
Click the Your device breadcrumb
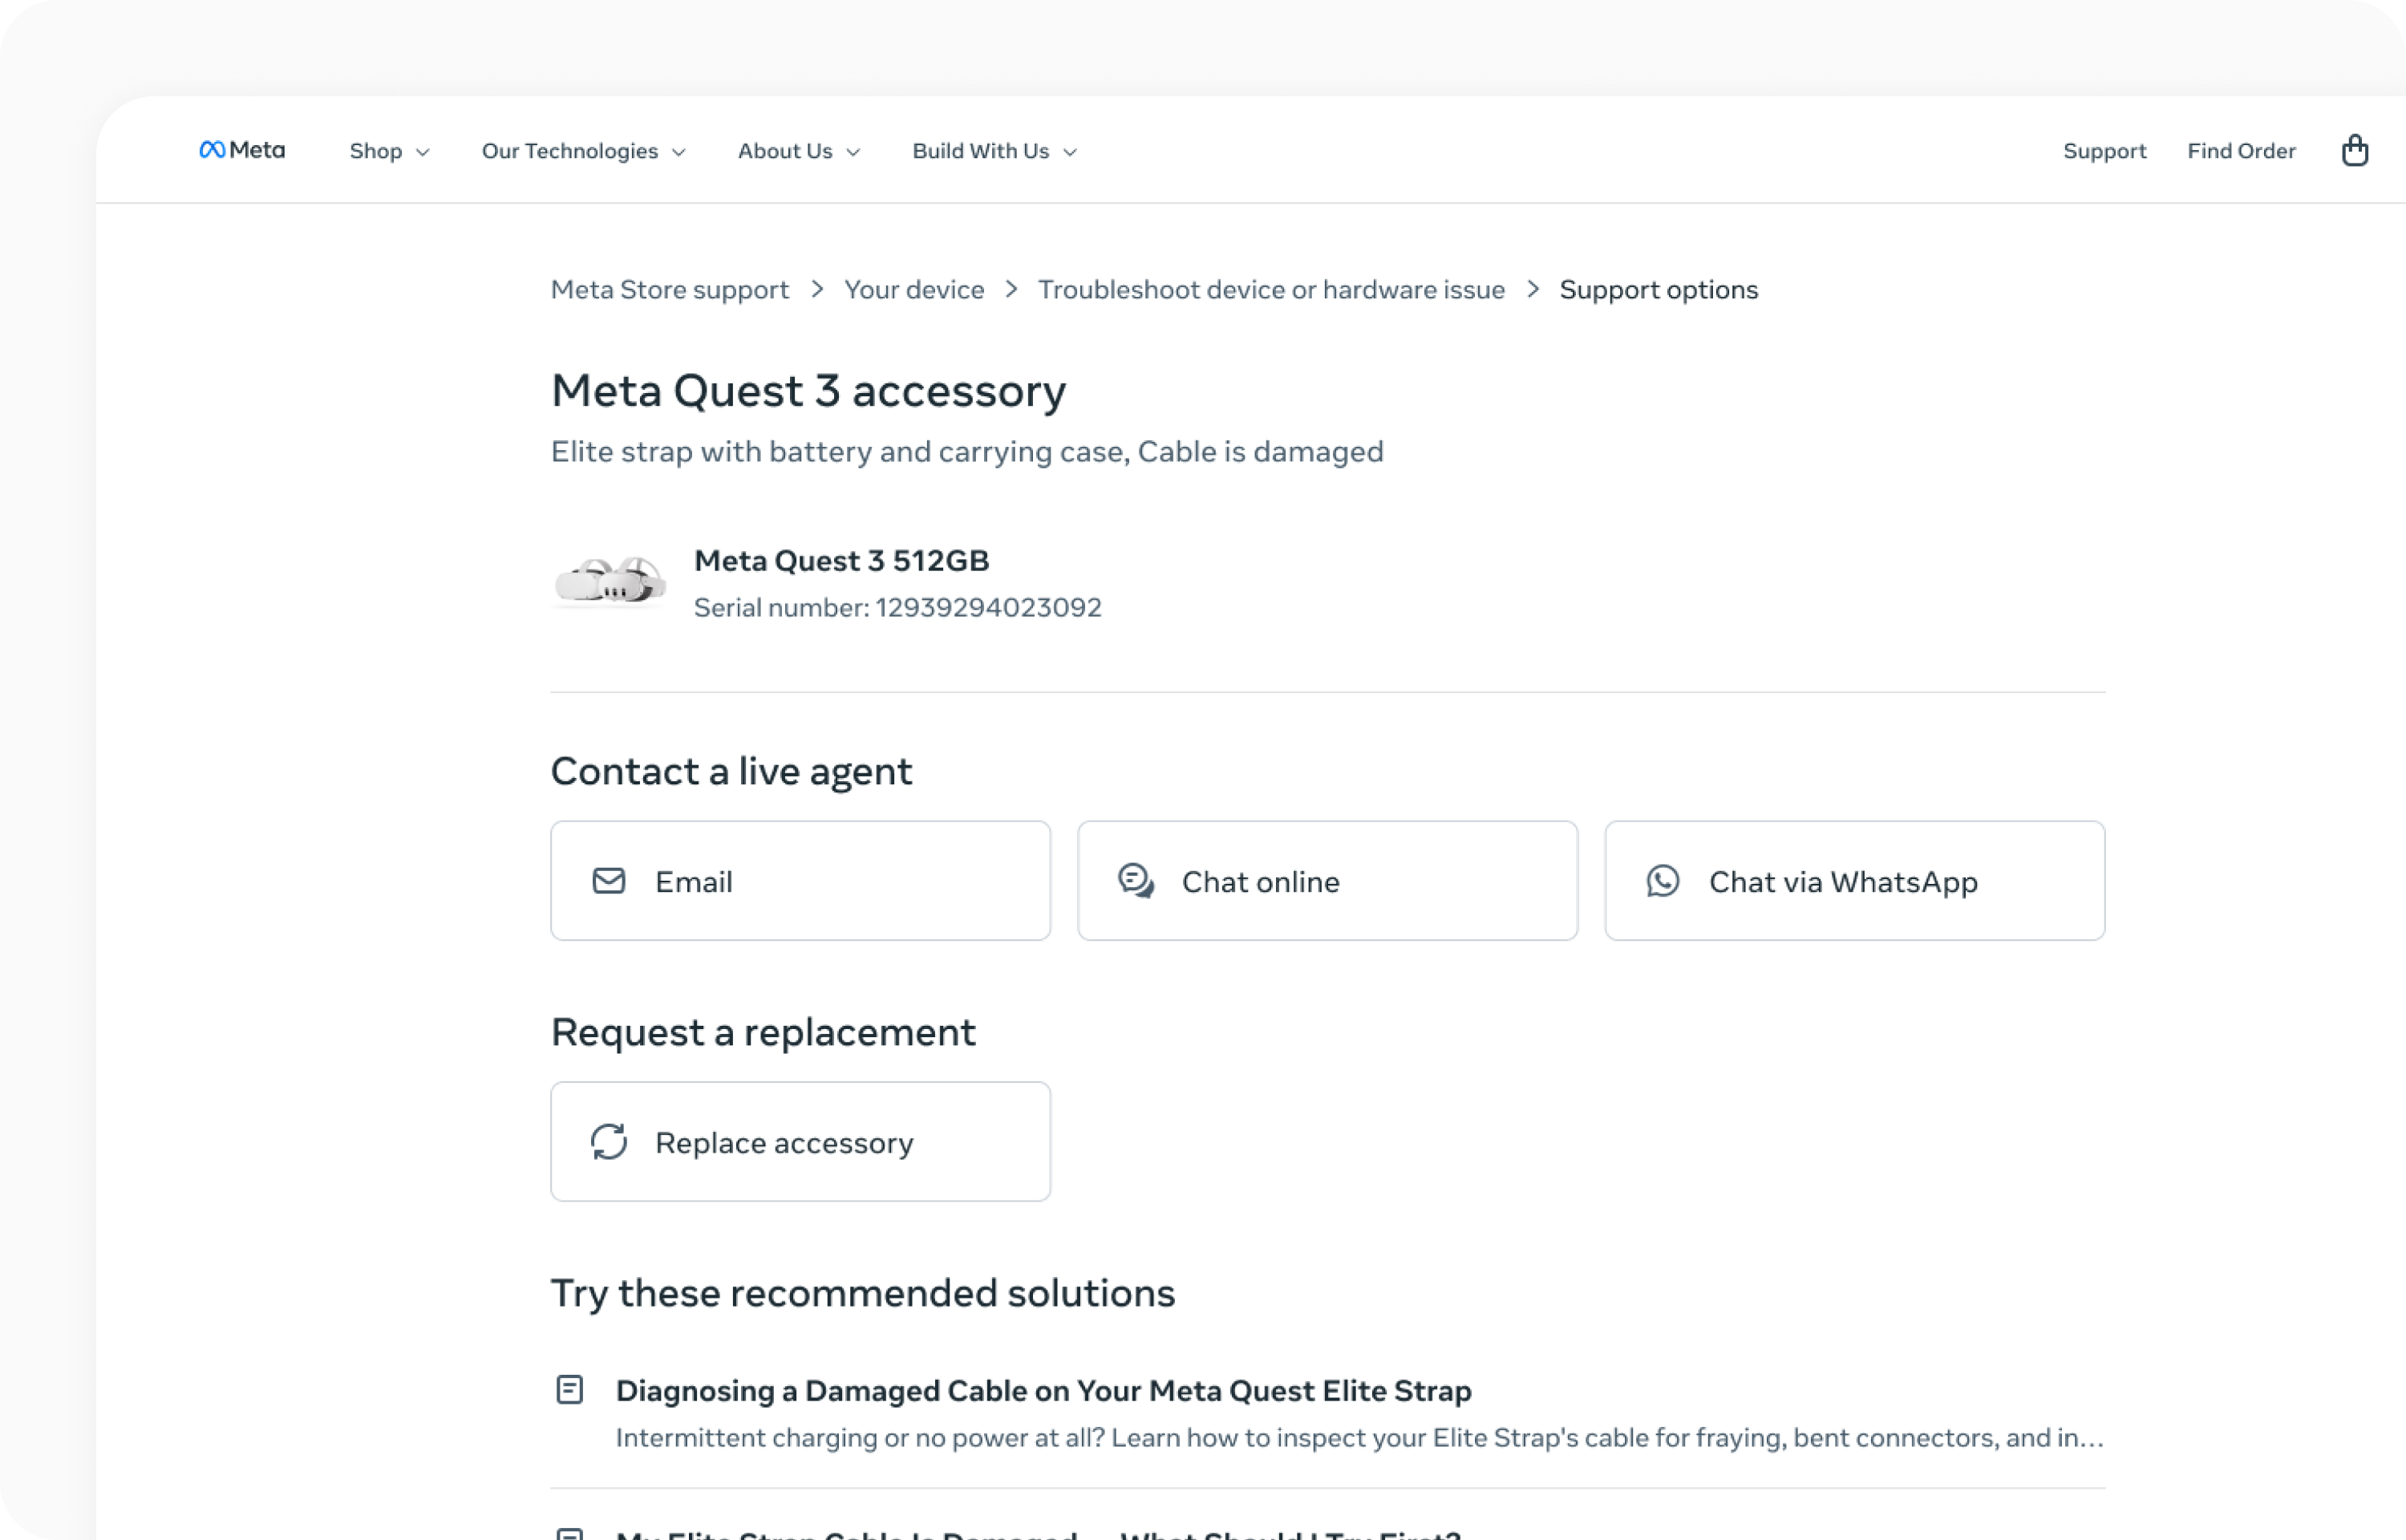point(913,290)
